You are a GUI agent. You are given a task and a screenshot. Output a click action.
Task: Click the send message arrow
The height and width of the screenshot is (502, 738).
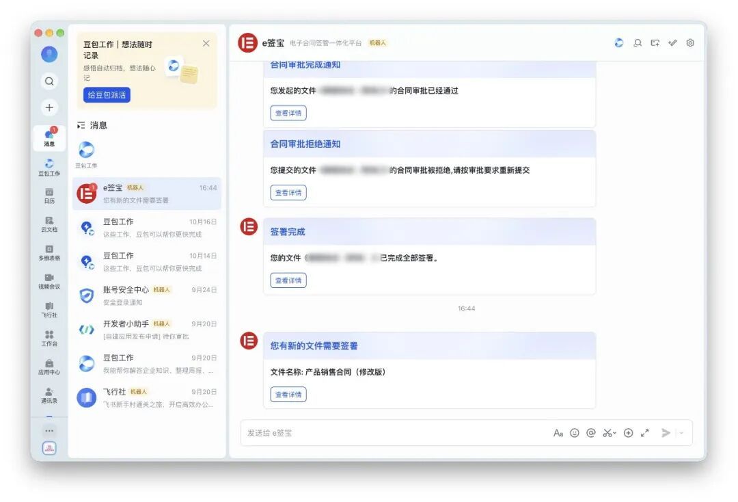coord(666,433)
